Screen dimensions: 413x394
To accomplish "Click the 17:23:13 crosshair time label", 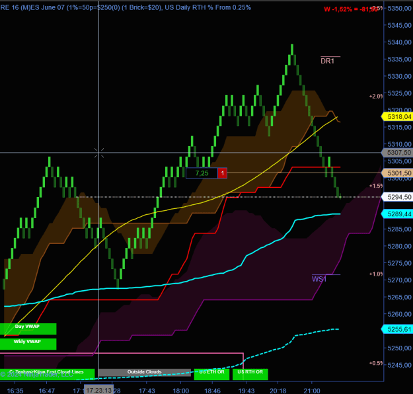I will [98, 390].
